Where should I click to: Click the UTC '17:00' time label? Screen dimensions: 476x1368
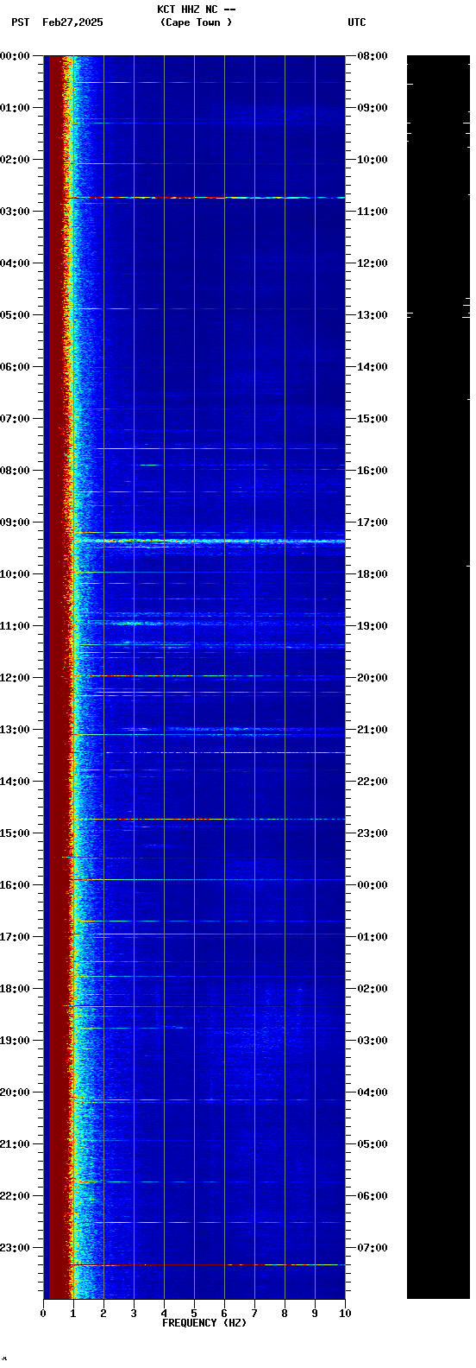(373, 522)
